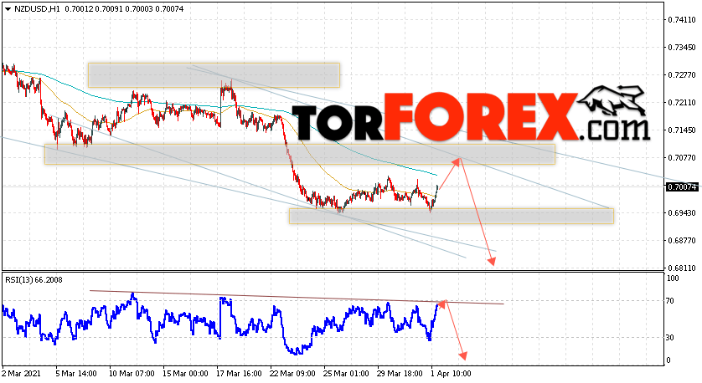Click the 0.71450 price axis value
Image resolution: width=702 pixels, height=383 pixels.
click(682, 130)
